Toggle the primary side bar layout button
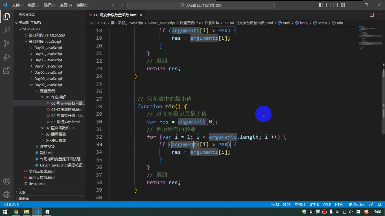The height and width of the screenshot is (216, 385). [321, 5]
